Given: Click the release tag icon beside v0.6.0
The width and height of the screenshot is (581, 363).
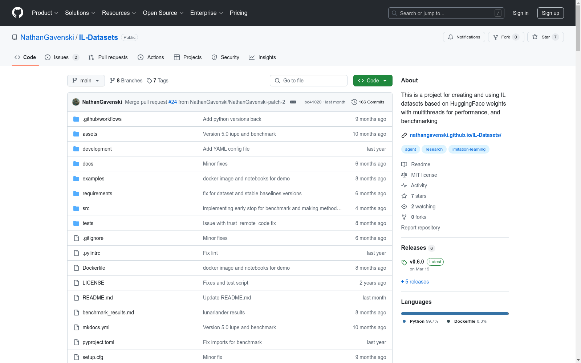Looking at the screenshot, I should click(x=404, y=262).
